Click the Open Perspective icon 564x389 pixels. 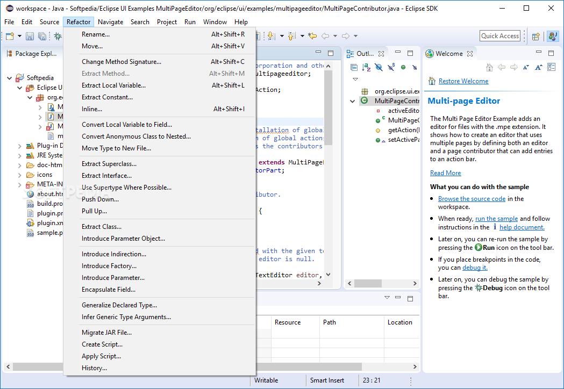tap(536, 36)
